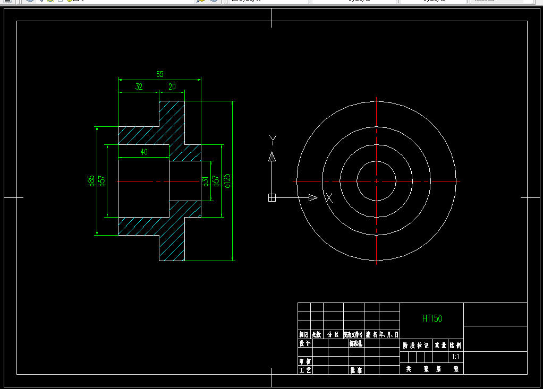Click the 比例 title block cell
The height and width of the screenshot is (389, 543).
pyautogui.click(x=456, y=345)
